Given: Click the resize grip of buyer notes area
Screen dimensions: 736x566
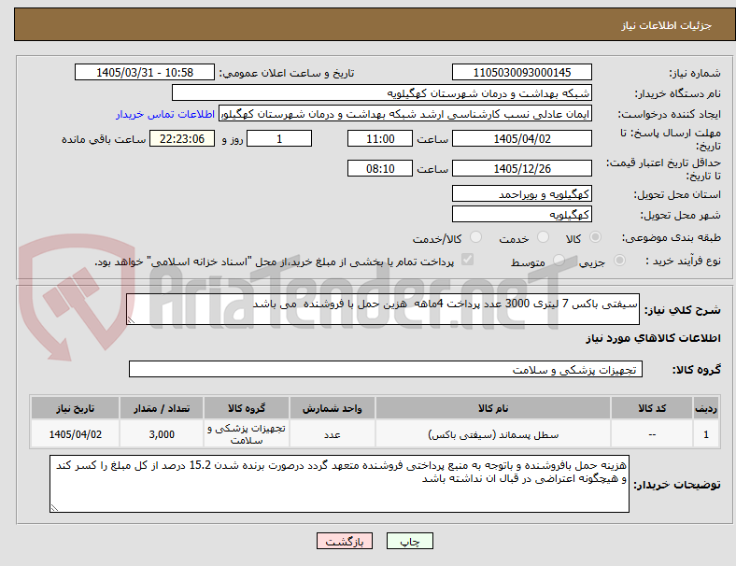Looking at the screenshot, I should coord(54,507).
